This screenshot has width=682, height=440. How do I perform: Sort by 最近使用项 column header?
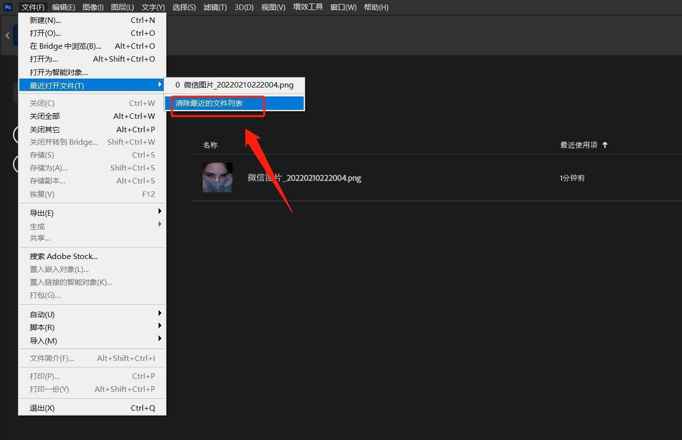579,145
